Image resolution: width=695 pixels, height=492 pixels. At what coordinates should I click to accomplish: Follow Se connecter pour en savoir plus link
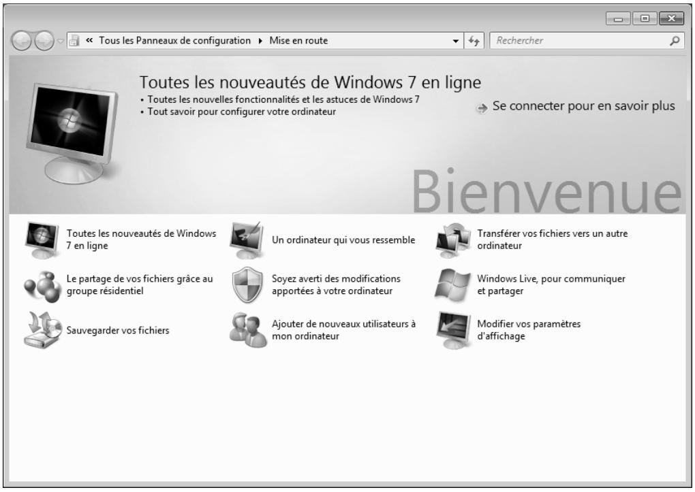[x=583, y=106]
